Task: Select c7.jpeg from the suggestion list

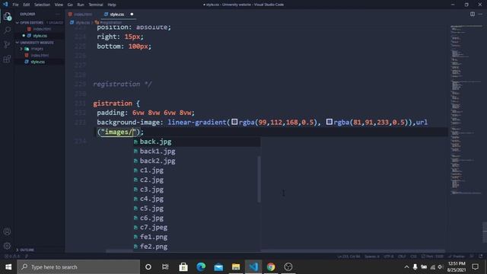Action: click(x=197, y=228)
